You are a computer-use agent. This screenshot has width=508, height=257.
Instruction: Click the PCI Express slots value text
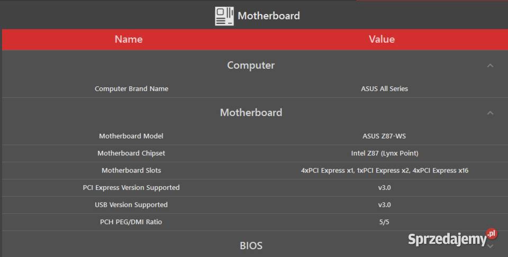pos(385,170)
